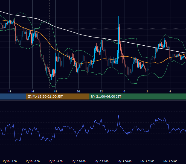This screenshot has width=186, height=164.
Task: Click the 10/10 14:00 time label
Action: [x=10, y=161]
